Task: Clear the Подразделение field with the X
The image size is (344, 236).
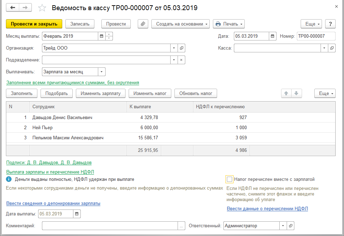Action: point(181,60)
